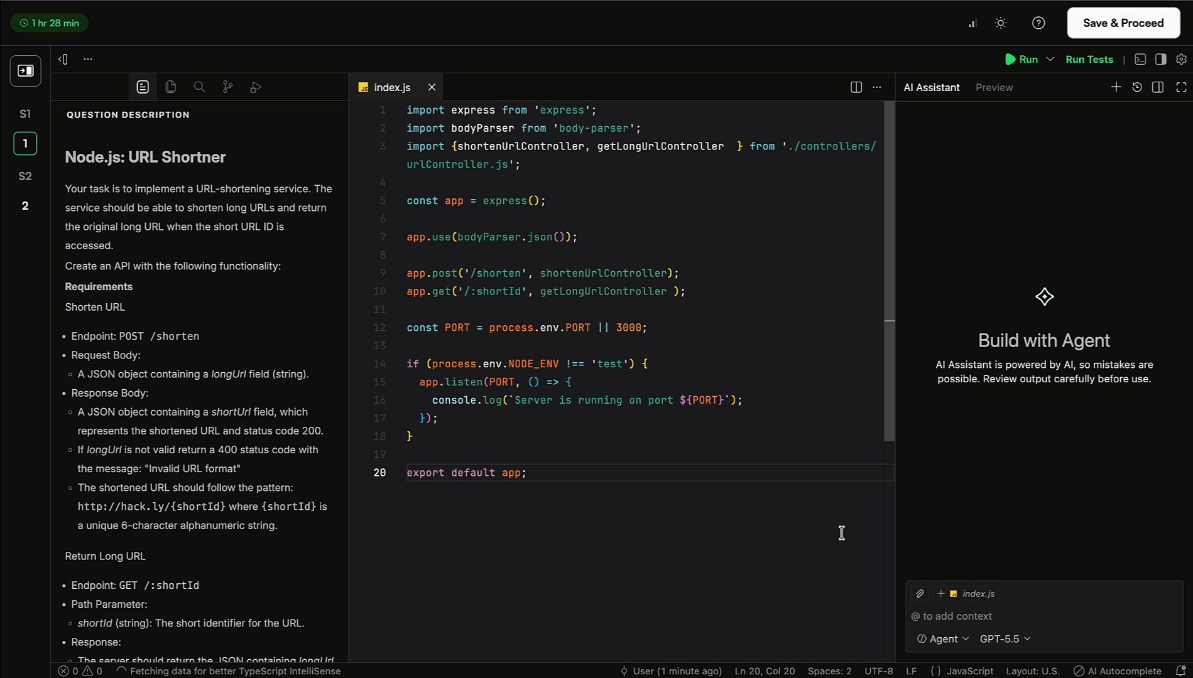
Task: Change line ending via LF
Action: pyautogui.click(x=911, y=671)
